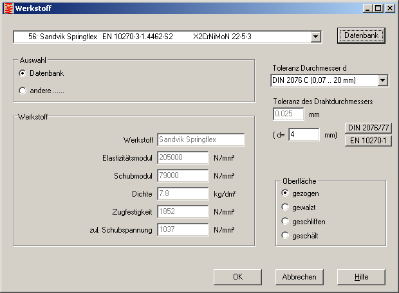This screenshot has width=399, height=293.
Task: Choose the 'andere ......' radio option
Action: pos(23,91)
